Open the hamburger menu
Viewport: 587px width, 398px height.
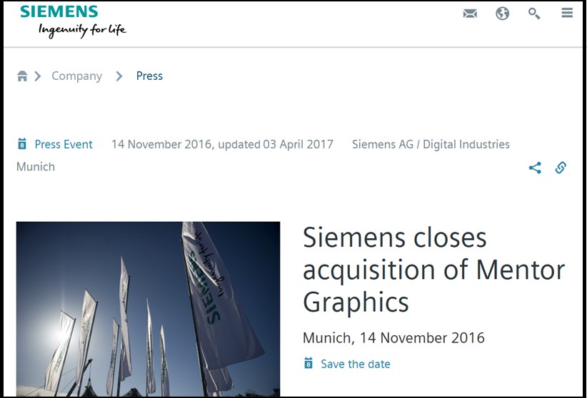point(567,14)
